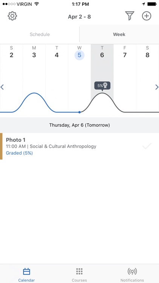Screen dimensions: 159x283
Task: Tap the blue dot on workload curve
Action: point(79,112)
